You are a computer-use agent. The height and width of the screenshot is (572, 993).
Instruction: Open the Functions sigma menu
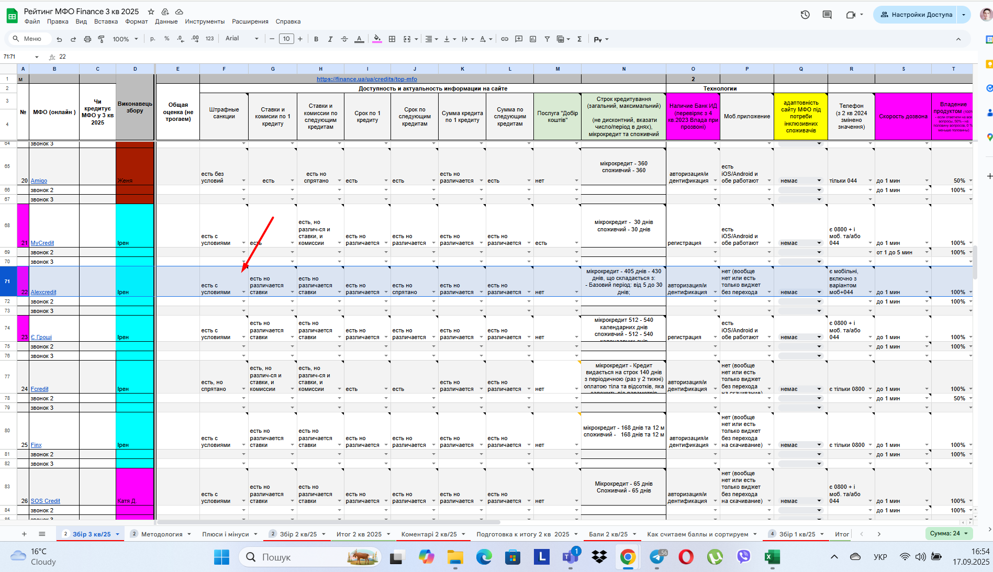(579, 39)
